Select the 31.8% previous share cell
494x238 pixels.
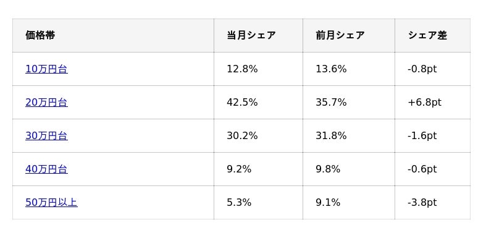pyautogui.click(x=349, y=136)
